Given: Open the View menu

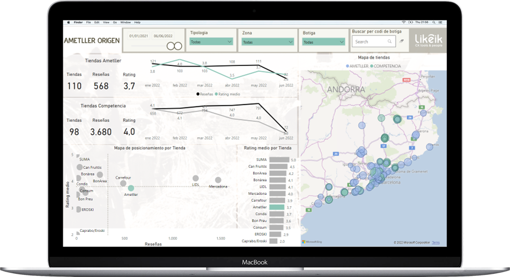Looking at the screenshot, I should click(x=106, y=23).
